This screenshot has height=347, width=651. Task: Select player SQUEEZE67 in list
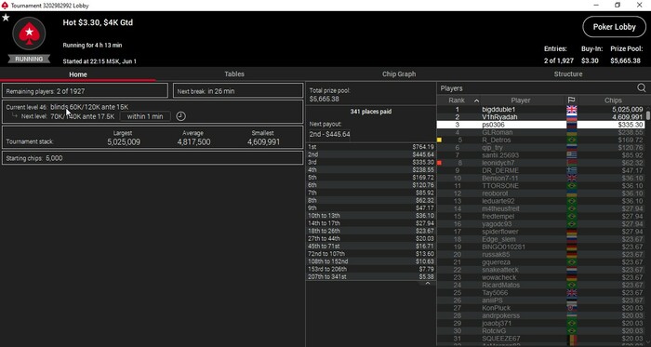click(541, 339)
